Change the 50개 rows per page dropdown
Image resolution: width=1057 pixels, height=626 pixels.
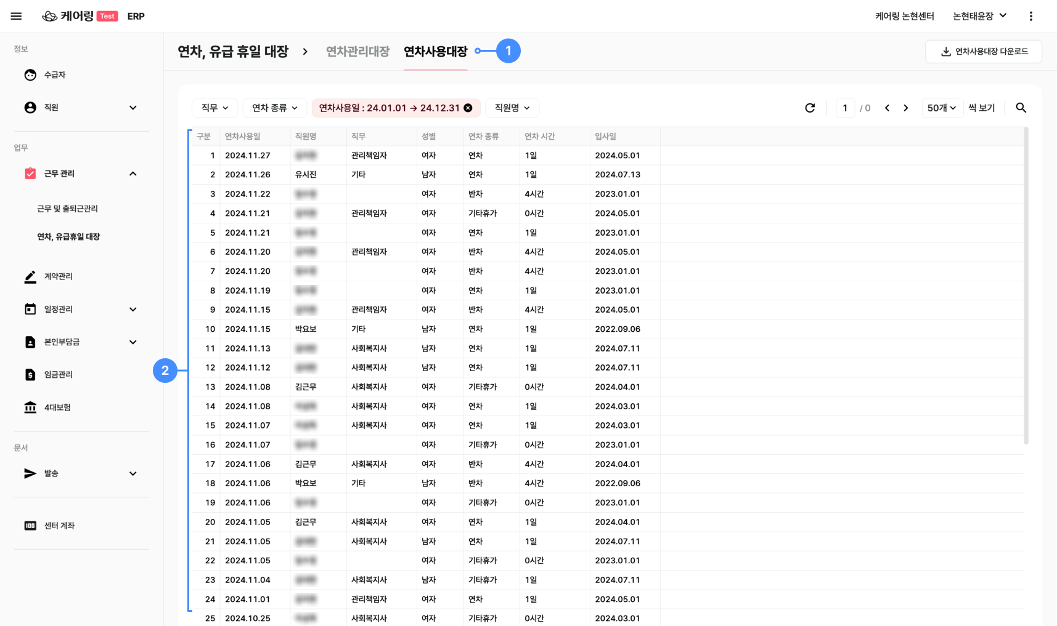point(941,108)
